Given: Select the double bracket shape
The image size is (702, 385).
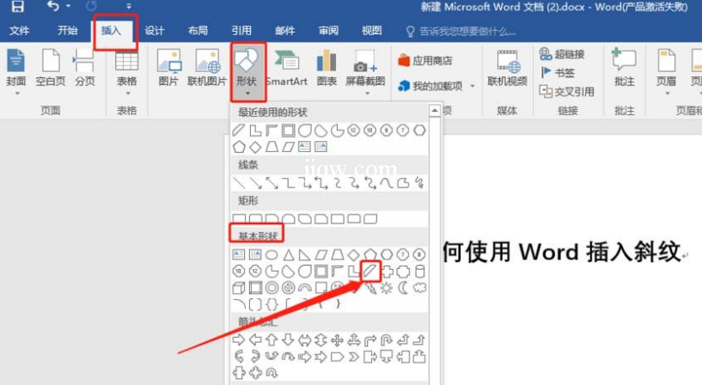Looking at the screenshot, I should [256, 304].
